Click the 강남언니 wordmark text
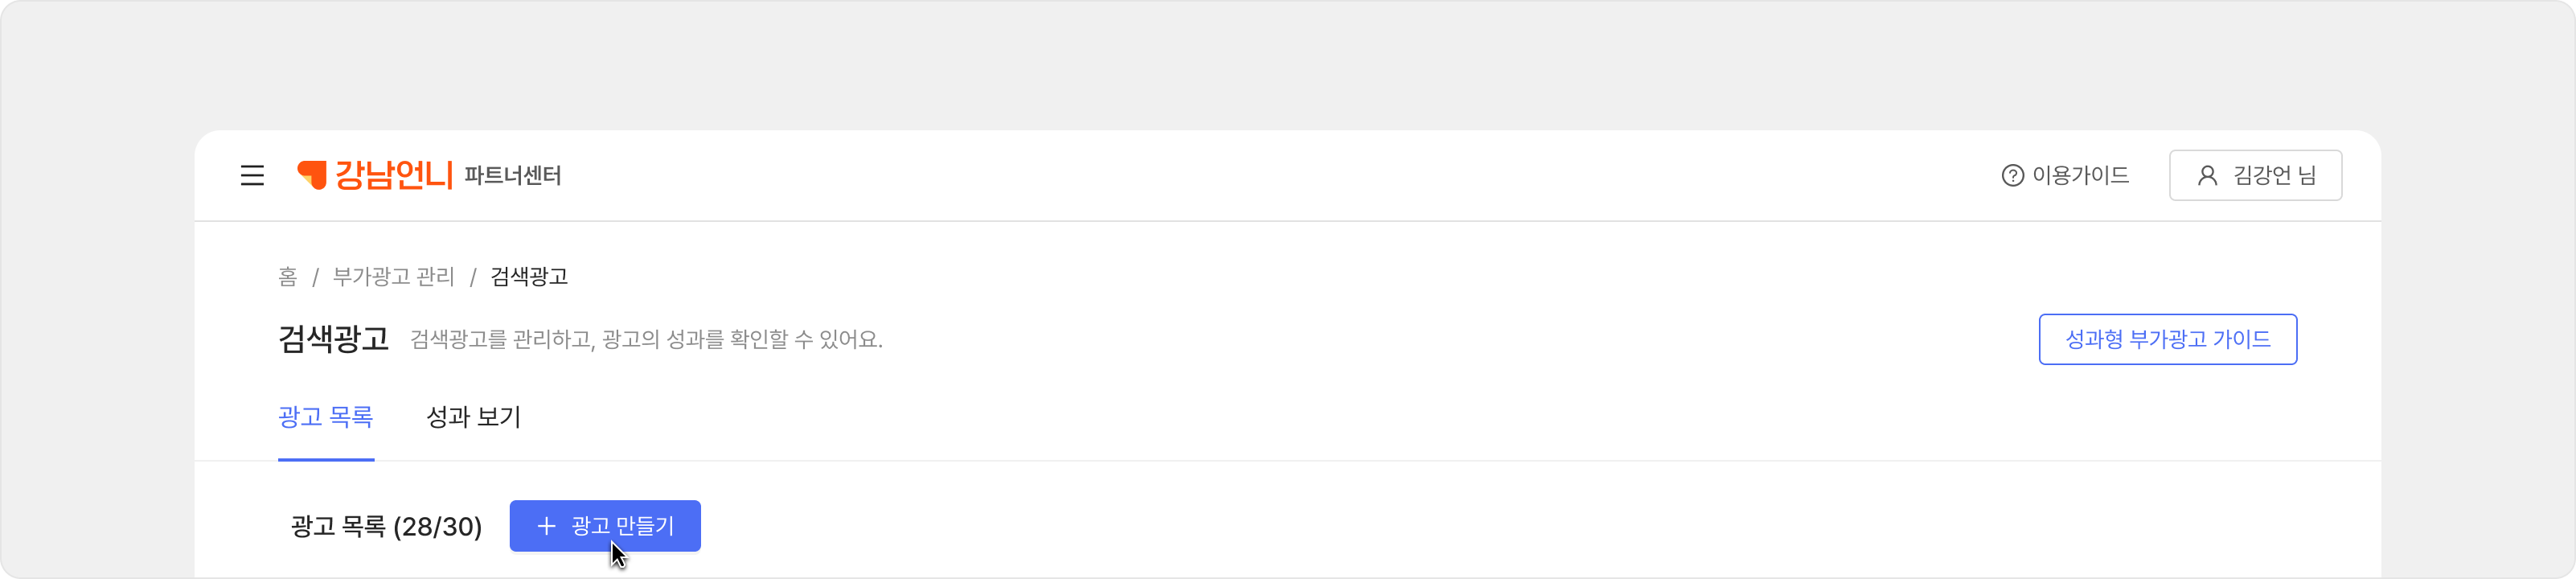 click(393, 175)
